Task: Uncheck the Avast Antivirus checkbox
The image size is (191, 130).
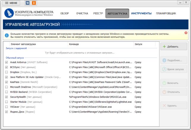Action: pos(7,62)
